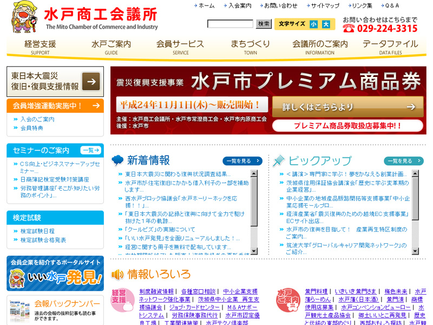Open 経営に関する冊子を無料で配布 link

tap(178, 247)
